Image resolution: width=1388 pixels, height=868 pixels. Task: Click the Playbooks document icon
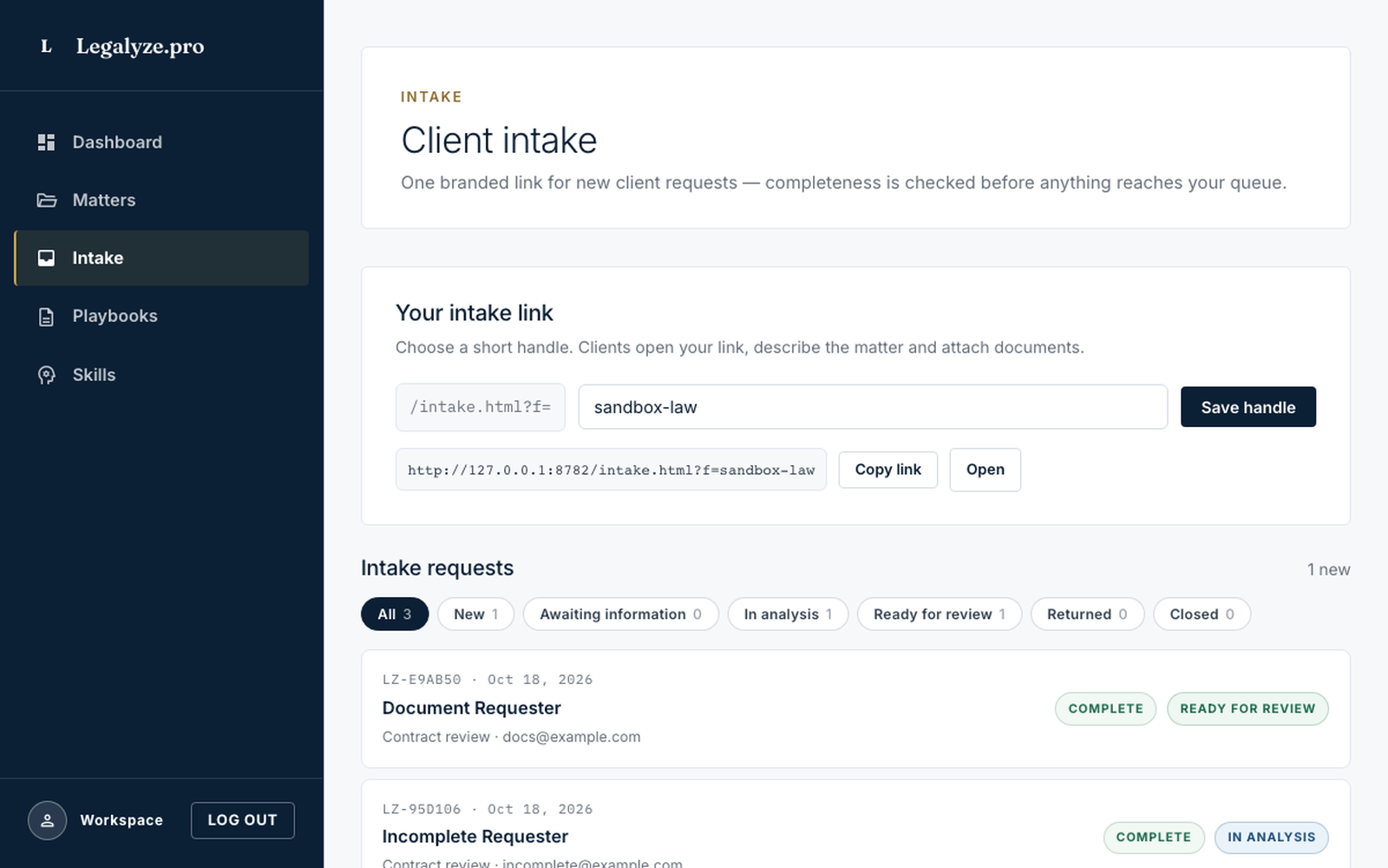pyautogui.click(x=46, y=317)
